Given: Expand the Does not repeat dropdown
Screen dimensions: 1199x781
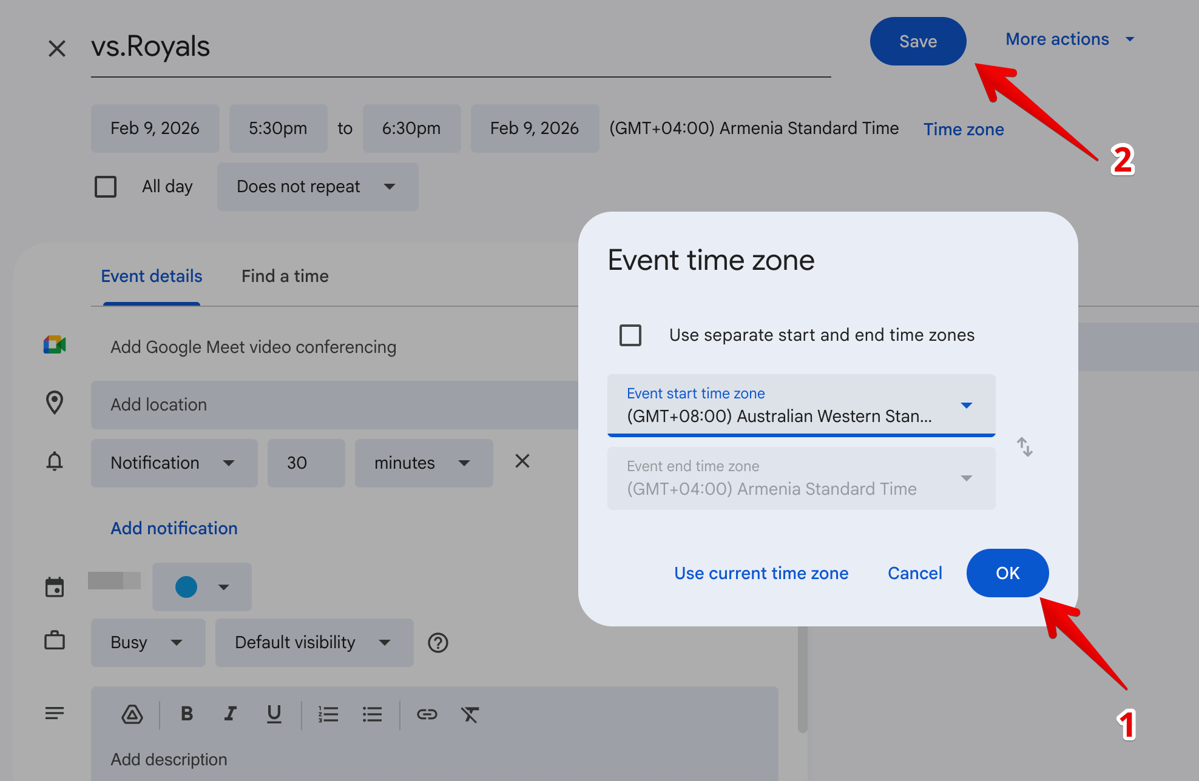Looking at the screenshot, I should [317, 186].
